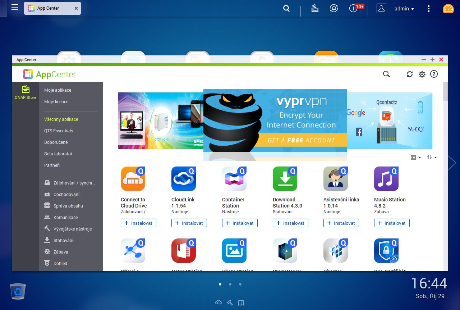Viewport: 460px width, 310px height.
Task: Click the Qcontactz banner on right
Action: 390,120
